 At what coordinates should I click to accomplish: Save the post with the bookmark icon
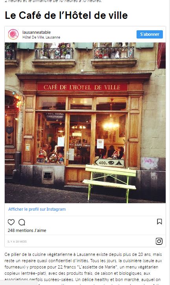(x=159, y=222)
